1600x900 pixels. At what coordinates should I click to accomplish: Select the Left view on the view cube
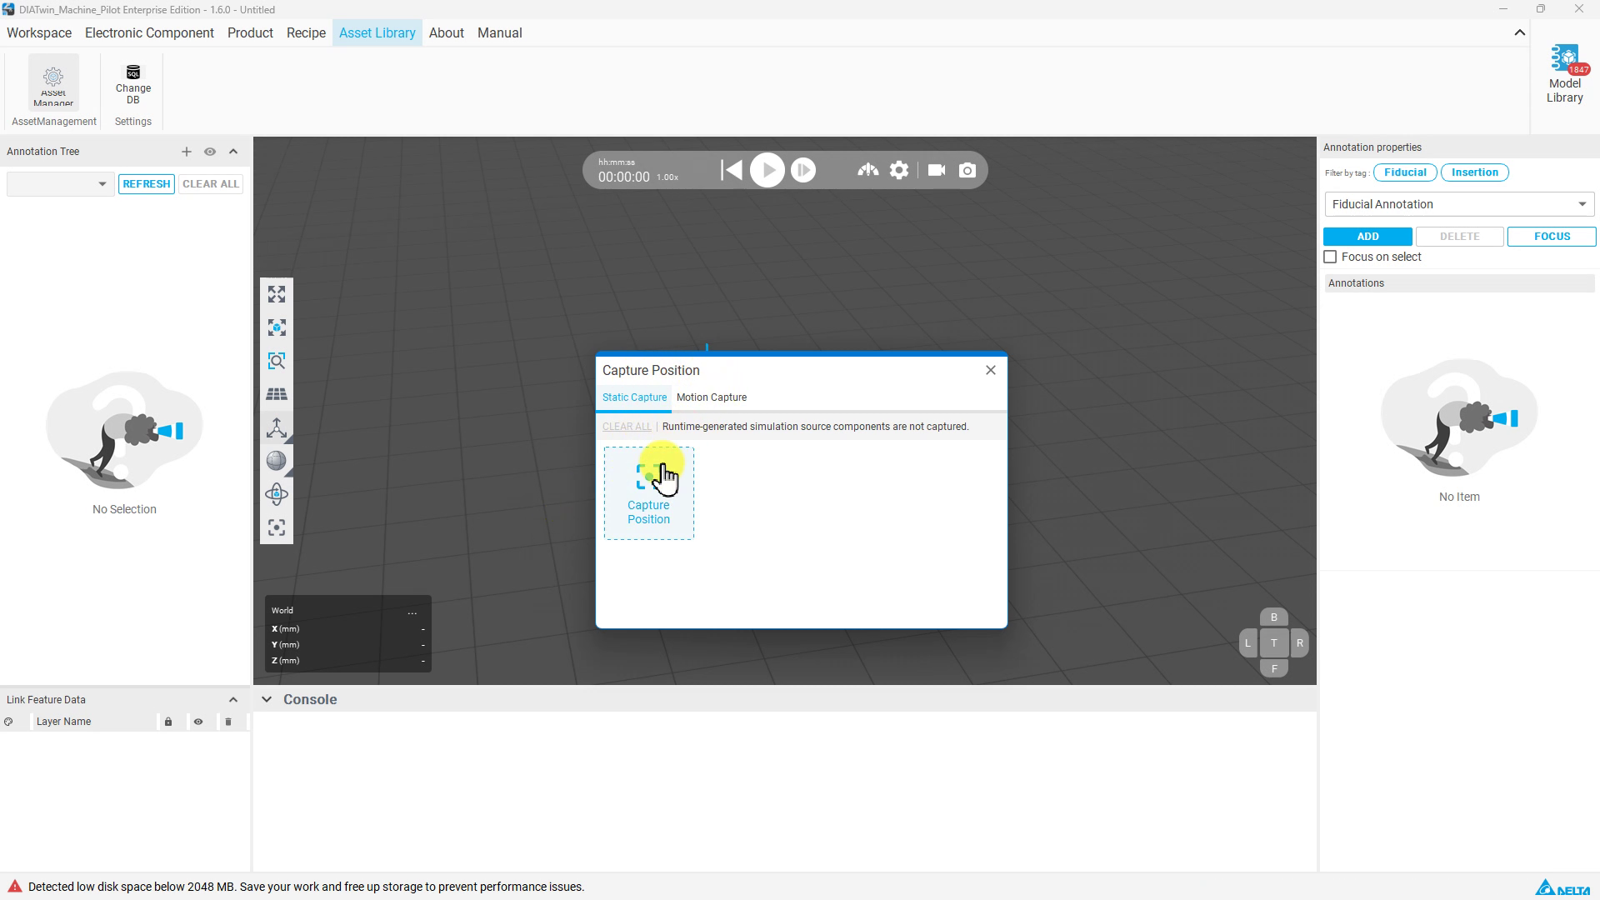[x=1247, y=643]
